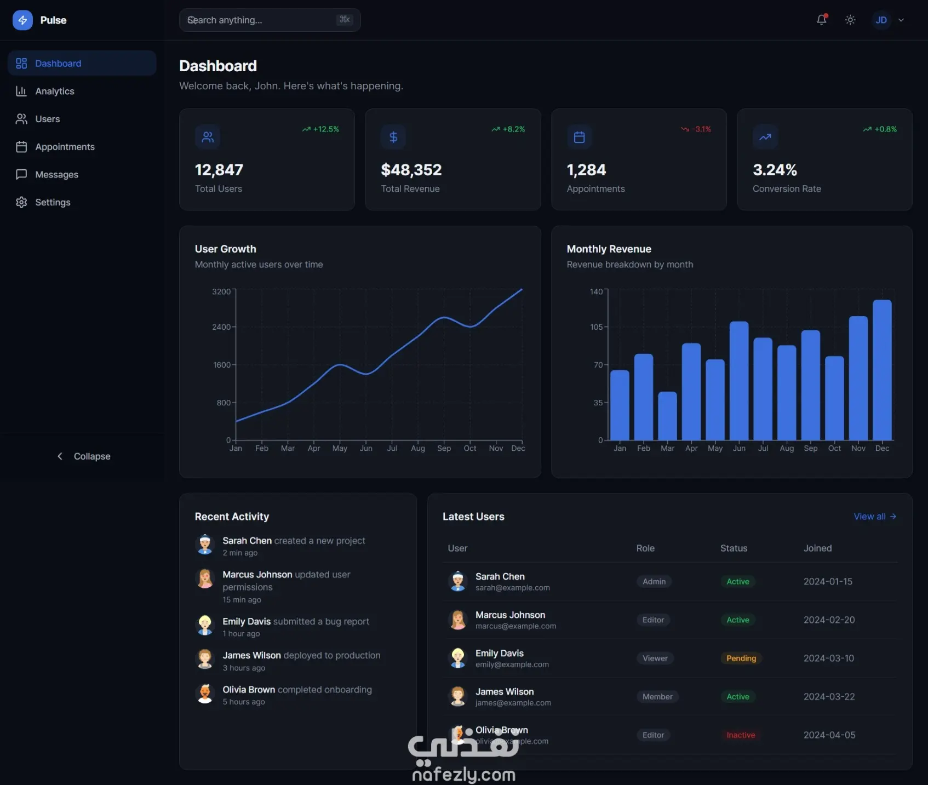Click the +12.5% growth indicator

[321, 129]
